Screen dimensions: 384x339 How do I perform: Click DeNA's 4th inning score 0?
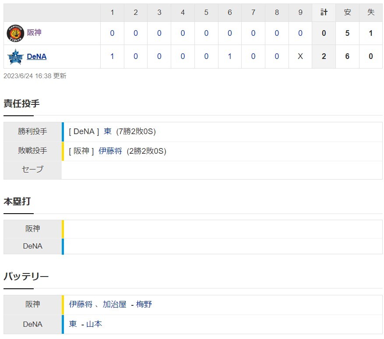click(x=183, y=56)
